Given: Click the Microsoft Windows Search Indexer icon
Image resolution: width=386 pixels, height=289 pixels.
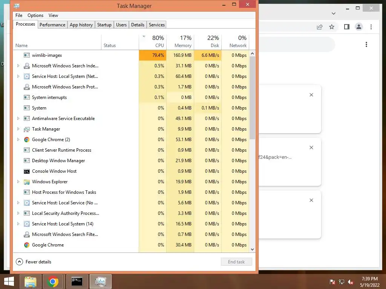Looking at the screenshot, I should click(x=27, y=66).
